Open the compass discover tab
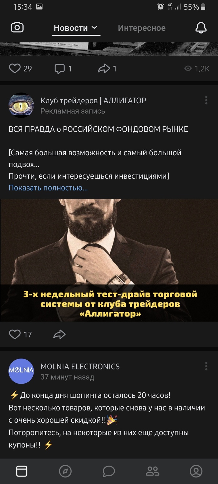The height and width of the screenshot is (484, 218). pos(65,471)
